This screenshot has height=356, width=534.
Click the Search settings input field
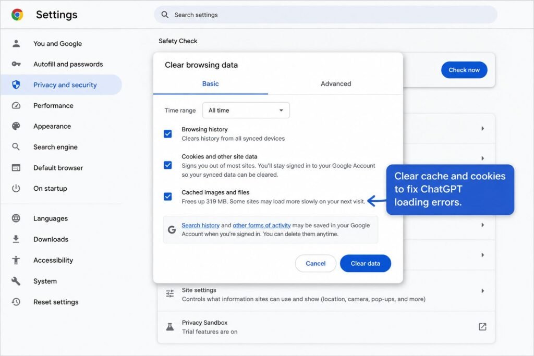point(325,15)
